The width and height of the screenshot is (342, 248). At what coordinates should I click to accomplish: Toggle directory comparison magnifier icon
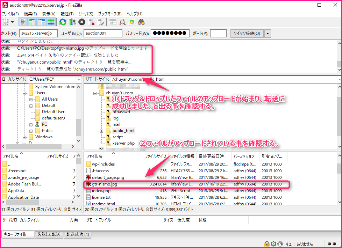(122, 22)
